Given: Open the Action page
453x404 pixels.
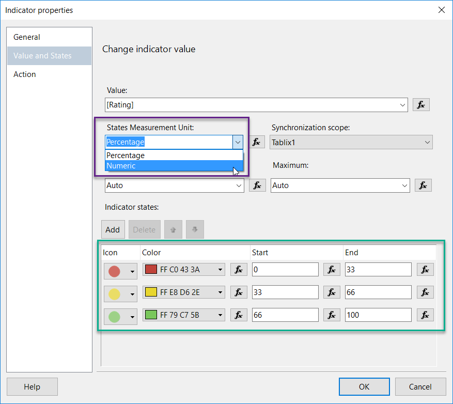Looking at the screenshot, I should pos(25,74).
